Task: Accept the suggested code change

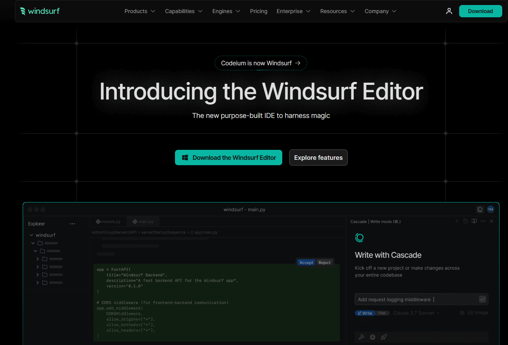Action: pyautogui.click(x=306, y=263)
